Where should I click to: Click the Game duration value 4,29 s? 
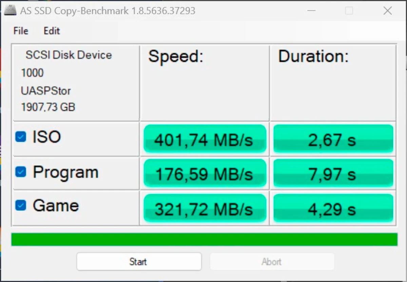point(333,208)
